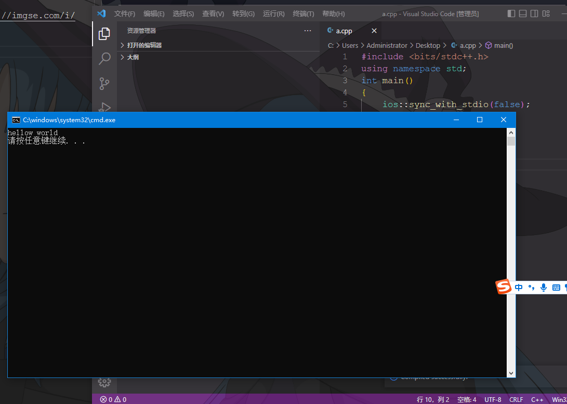Open the Sogou soft keyboard icon
The height and width of the screenshot is (404, 567).
click(x=556, y=288)
